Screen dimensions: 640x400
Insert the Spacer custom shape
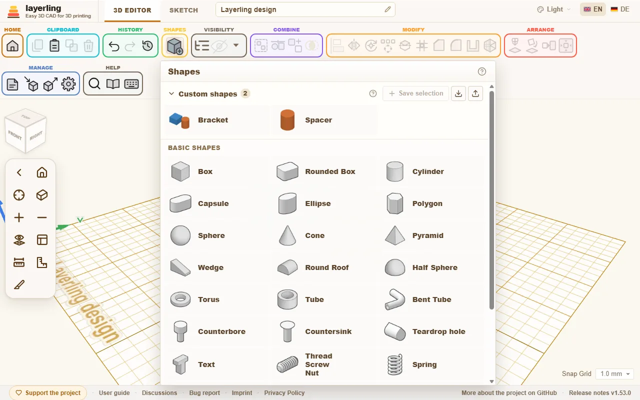point(324,120)
